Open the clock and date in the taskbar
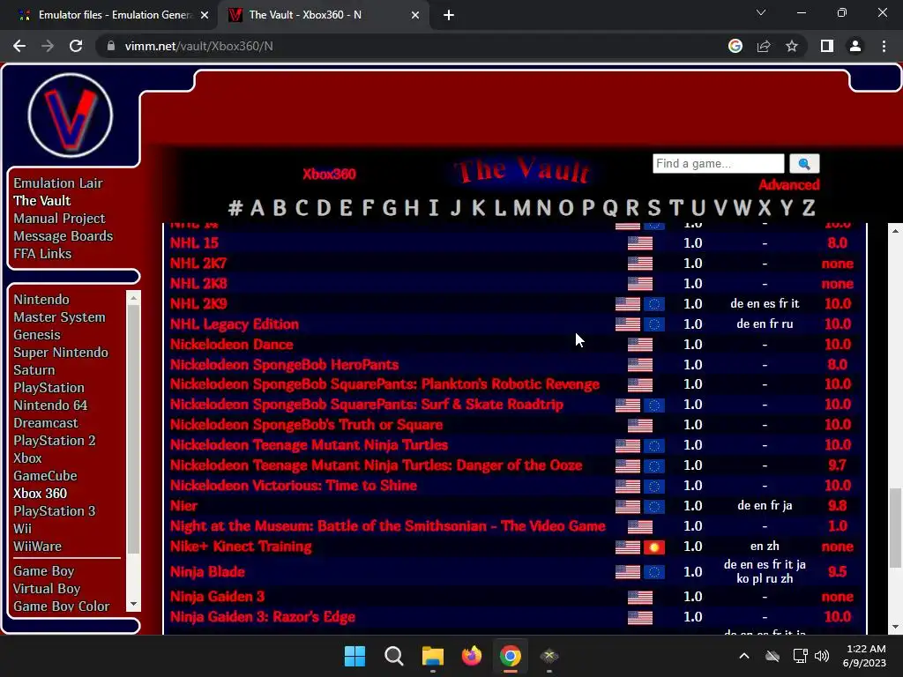This screenshot has height=677, width=903. (865, 656)
